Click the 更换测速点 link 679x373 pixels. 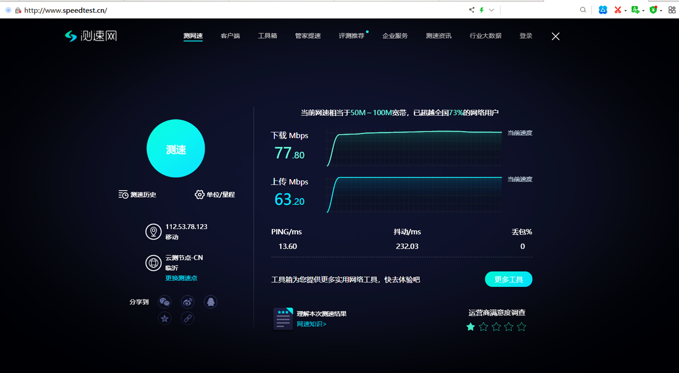pos(181,278)
